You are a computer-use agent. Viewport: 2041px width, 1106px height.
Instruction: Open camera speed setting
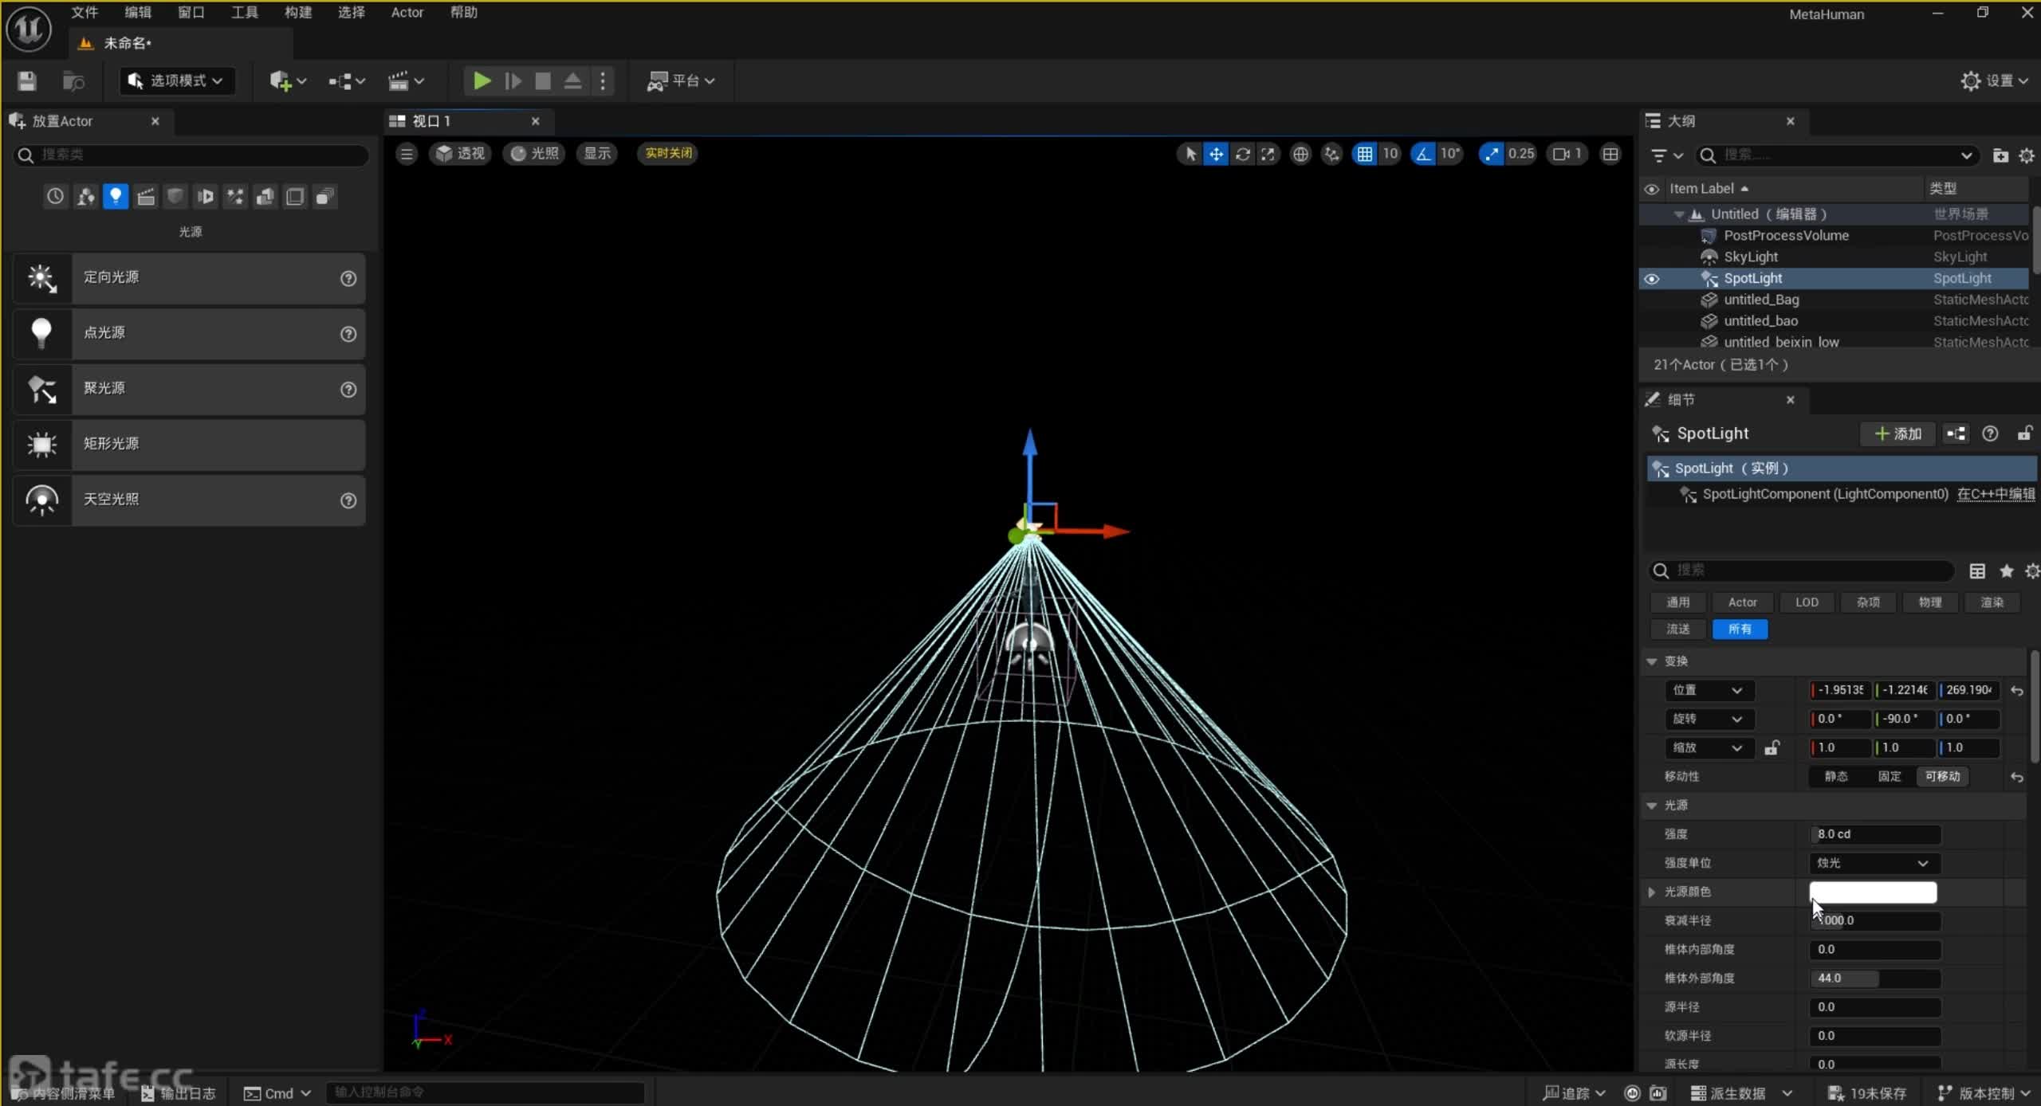(1567, 154)
